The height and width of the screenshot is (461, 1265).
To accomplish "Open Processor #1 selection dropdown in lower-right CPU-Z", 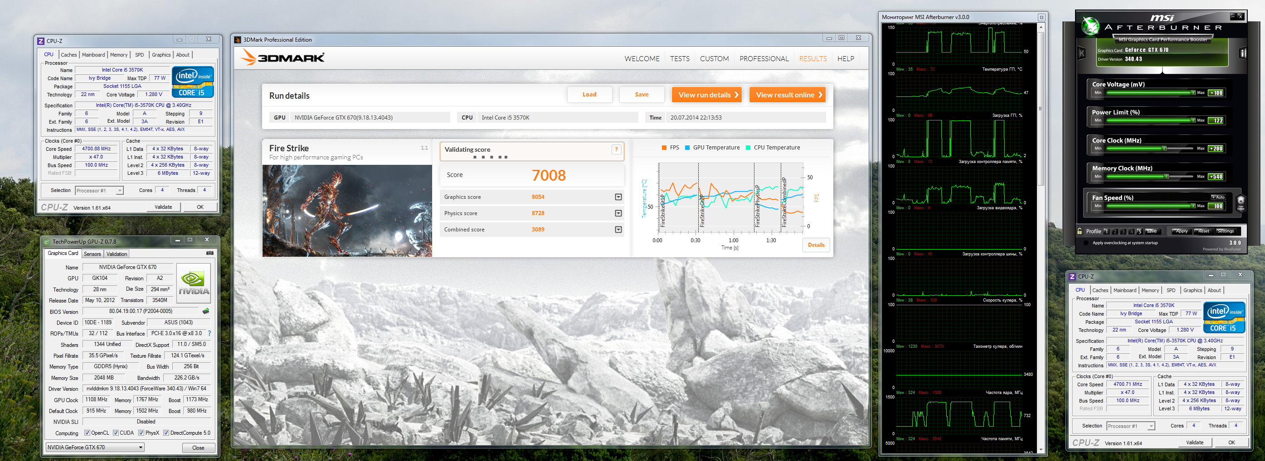I will (x=1130, y=426).
